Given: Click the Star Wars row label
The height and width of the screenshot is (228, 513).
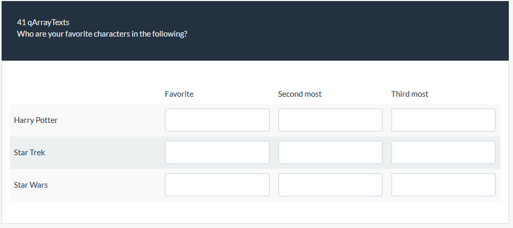Looking at the screenshot, I should (x=31, y=185).
